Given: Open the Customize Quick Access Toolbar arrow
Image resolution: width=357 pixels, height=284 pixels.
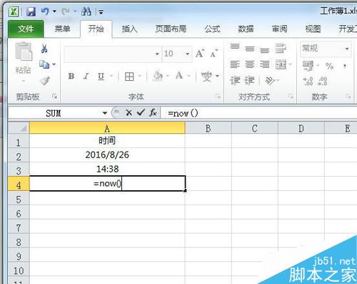Looking at the screenshot, I should click(x=101, y=12).
